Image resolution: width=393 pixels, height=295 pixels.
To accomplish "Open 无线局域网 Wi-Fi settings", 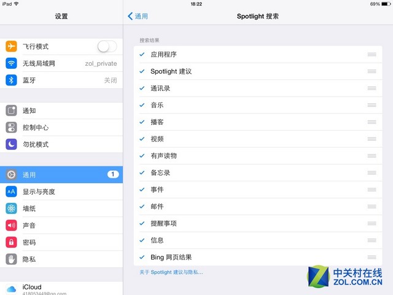I will click(x=61, y=63).
